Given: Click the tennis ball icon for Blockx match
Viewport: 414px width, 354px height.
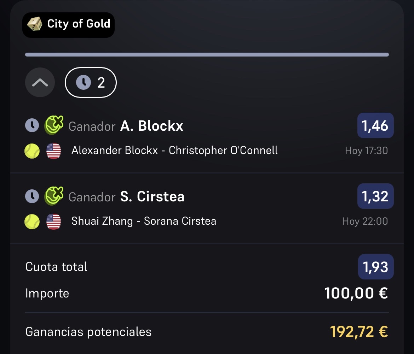Looking at the screenshot, I should pos(32,151).
